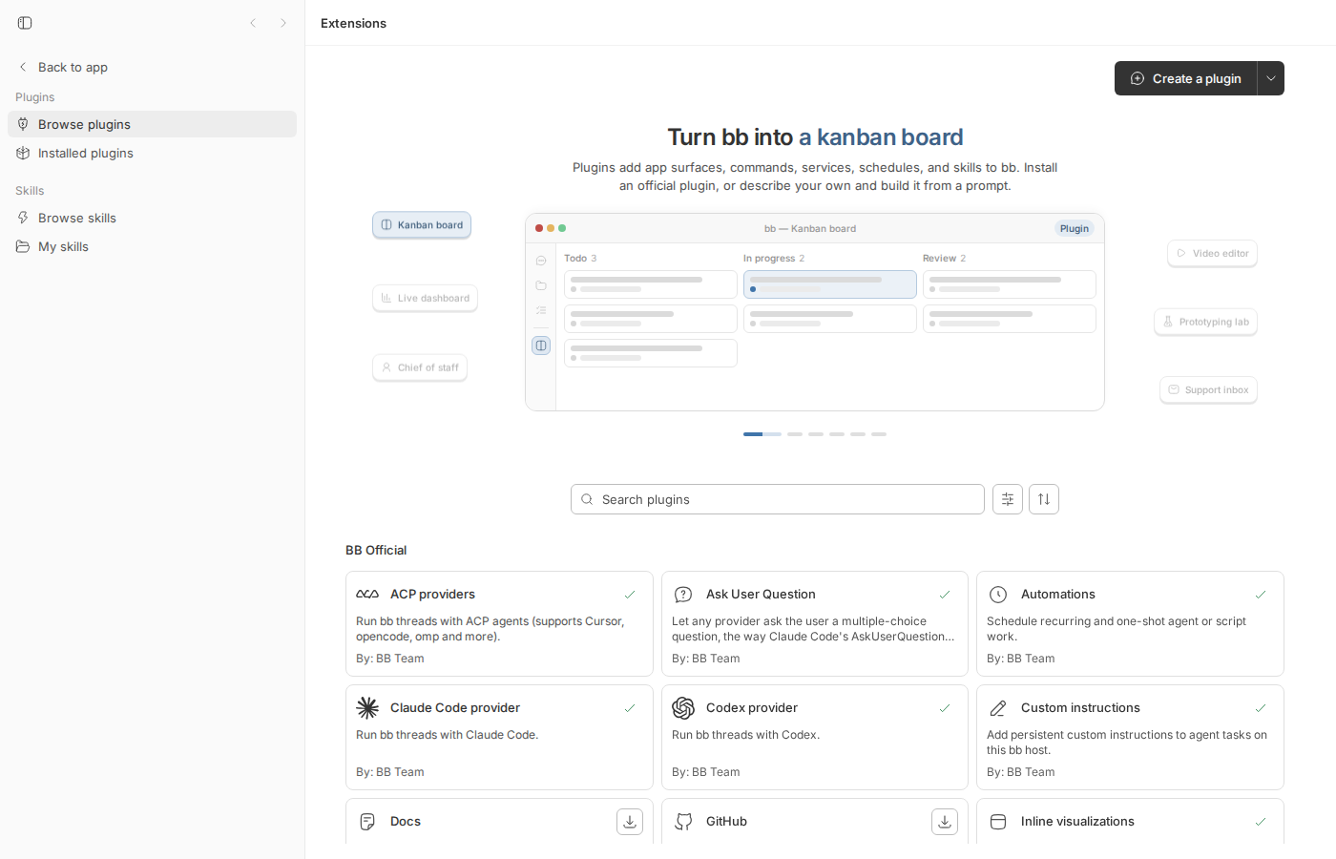The width and height of the screenshot is (1336, 859).
Task: Select the Video editor showcase chip
Action: click(x=1212, y=253)
